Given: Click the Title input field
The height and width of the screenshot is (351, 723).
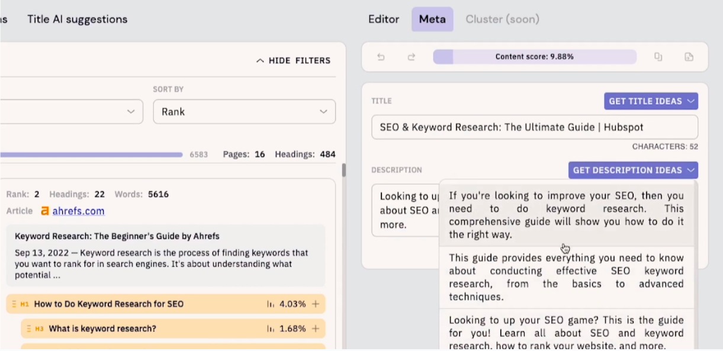Looking at the screenshot, I should point(534,127).
